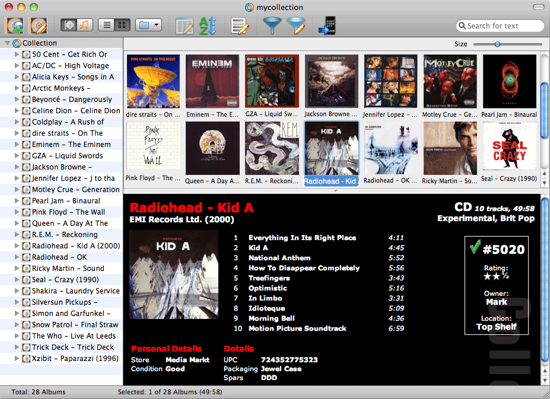550x399 pixels.
Task: Click the CD icon beside Xzibit
Action: 26,358
